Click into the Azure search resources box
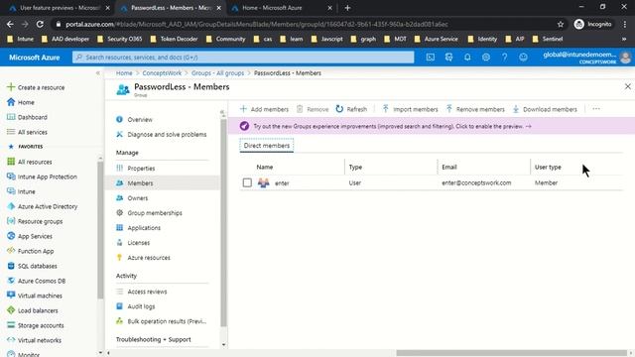Image resolution: width=635 pixels, height=357 pixels. pos(243,58)
